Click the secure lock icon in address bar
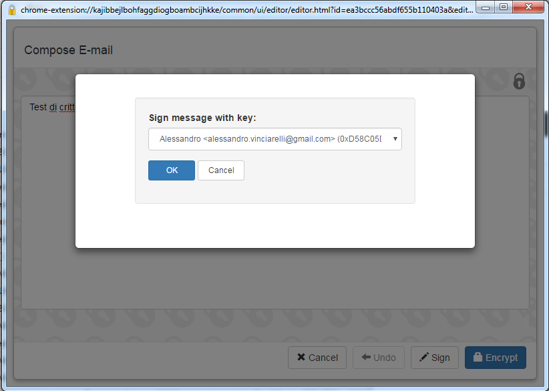The image size is (549, 391). [x=12, y=10]
